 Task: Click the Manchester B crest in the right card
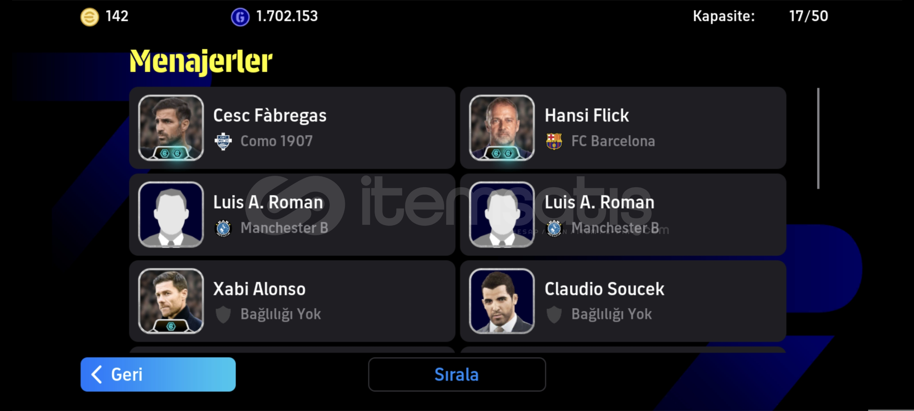tap(554, 228)
